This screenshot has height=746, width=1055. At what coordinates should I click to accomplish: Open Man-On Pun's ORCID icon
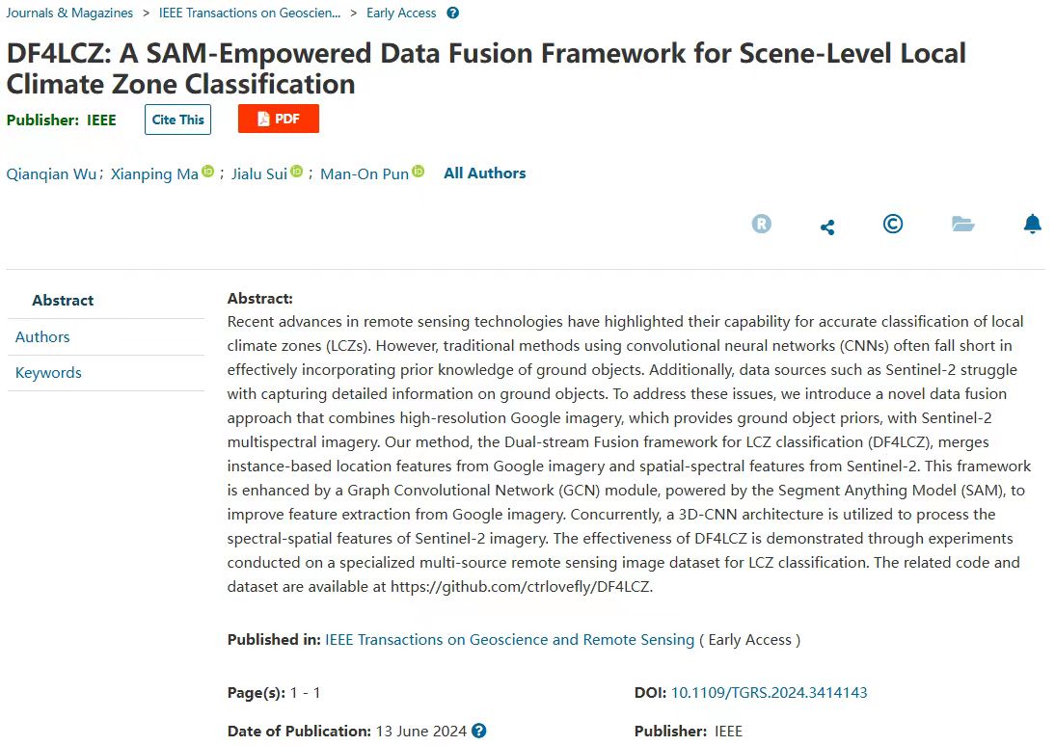click(x=419, y=172)
